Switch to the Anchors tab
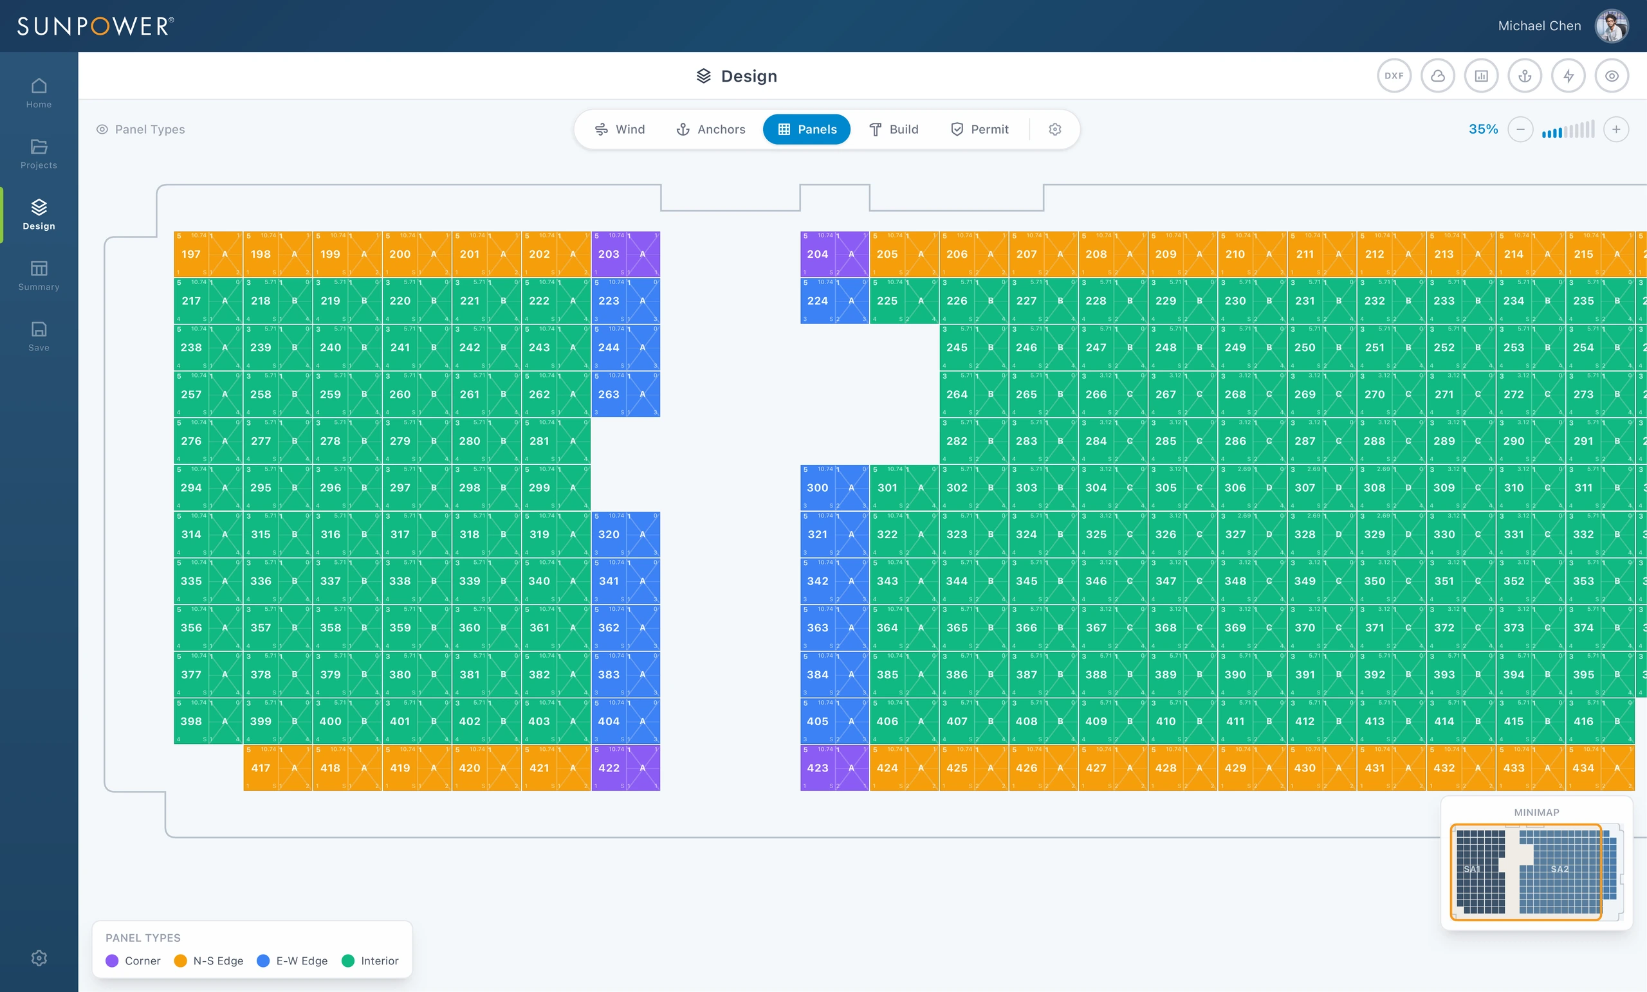The height and width of the screenshot is (992, 1647). click(710, 130)
